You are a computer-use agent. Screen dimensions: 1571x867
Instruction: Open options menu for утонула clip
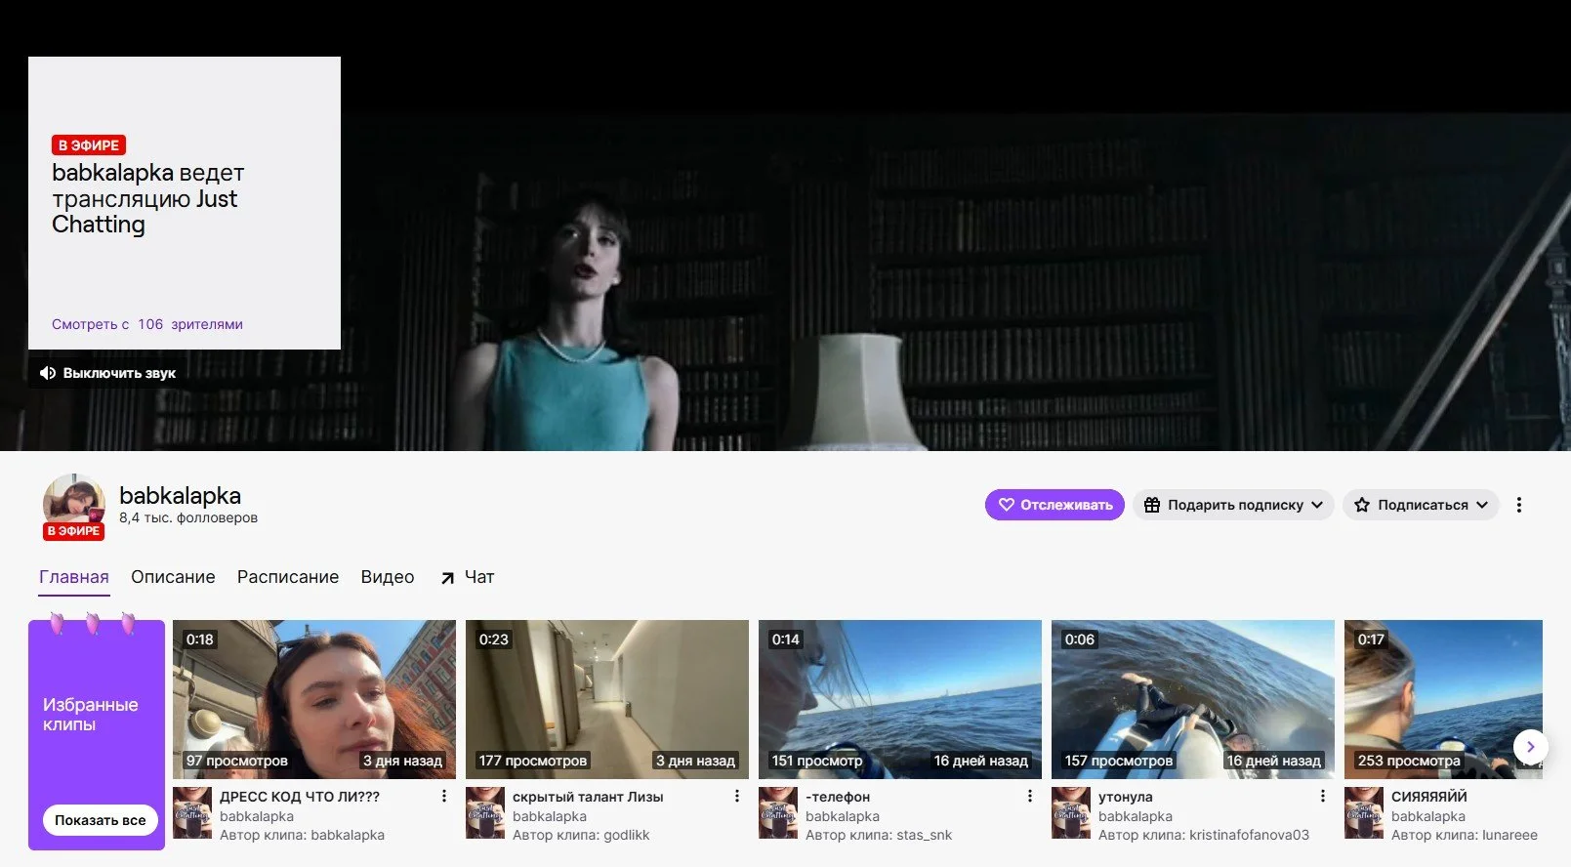[1323, 797]
